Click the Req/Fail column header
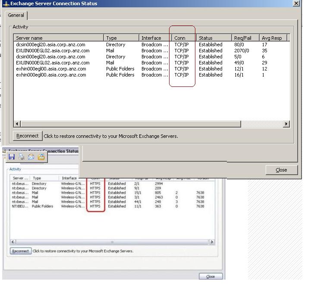Image resolution: width=317 pixels, height=306 pixels. [x=245, y=38]
